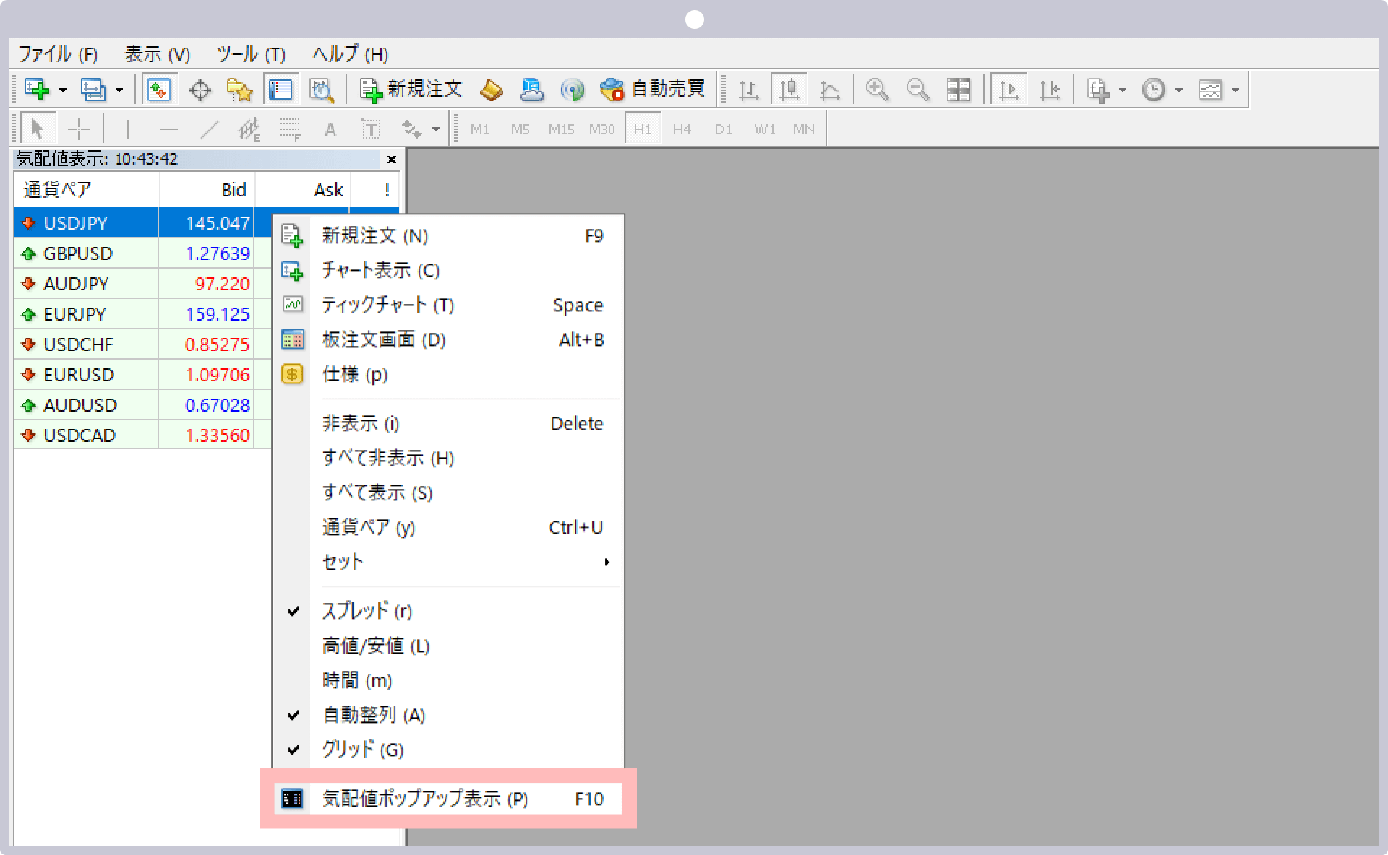Click the templates icon
Image resolution: width=1388 pixels, height=855 pixels.
(x=1210, y=90)
